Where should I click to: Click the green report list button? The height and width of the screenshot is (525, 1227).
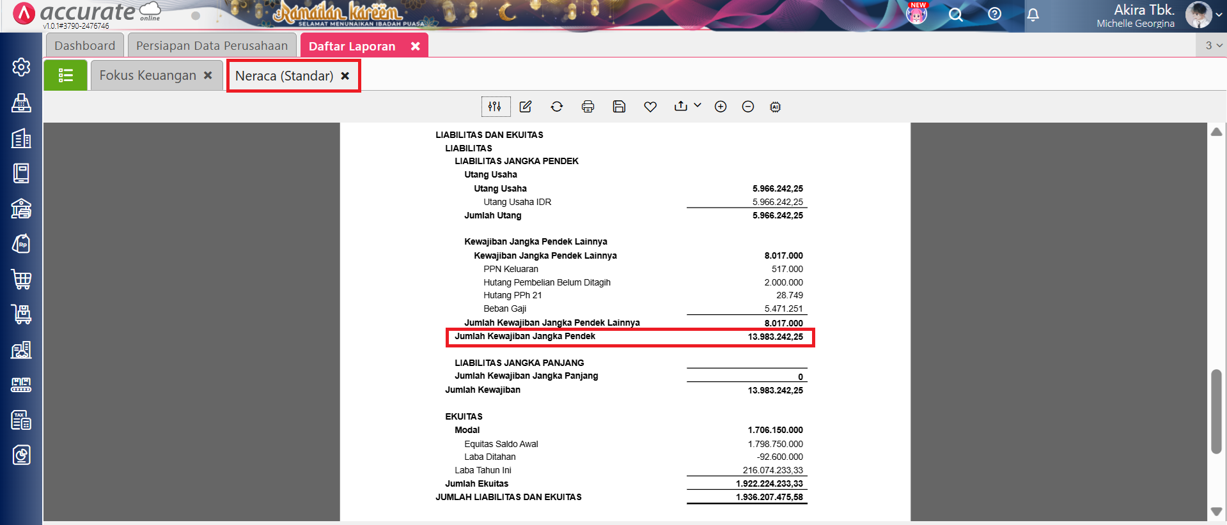click(65, 75)
